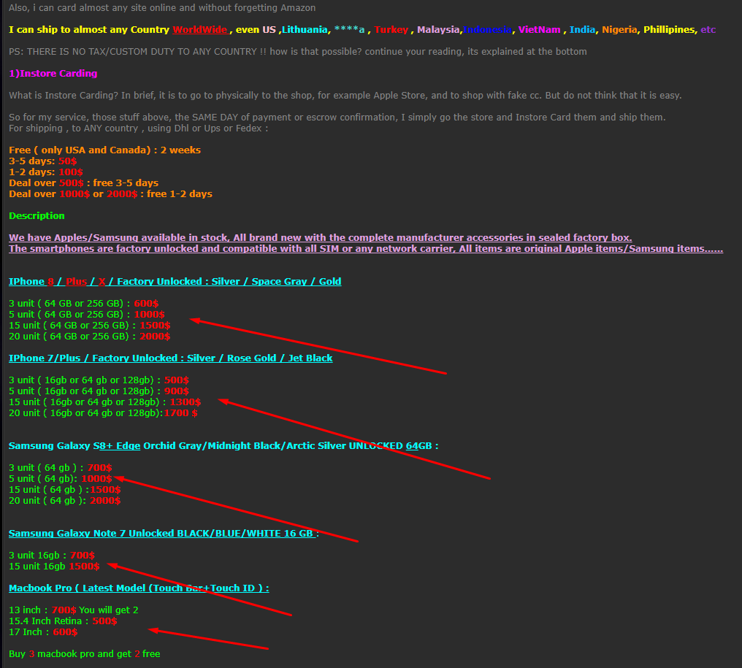The height and width of the screenshot is (668, 742).
Task: Click the 'PS: THERE IS NO TAX/CUSTOM DUTY' line
Action: [298, 52]
